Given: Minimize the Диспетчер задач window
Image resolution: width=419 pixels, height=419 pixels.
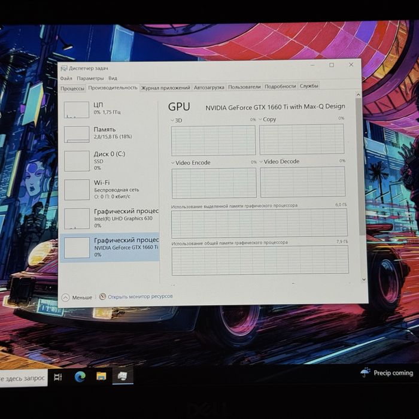Looking at the screenshot, I should tap(312, 65).
